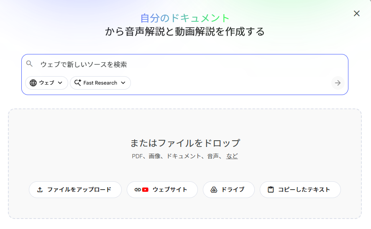Select the ドライブ source button
The width and height of the screenshot is (371, 229).
(229, 190)
